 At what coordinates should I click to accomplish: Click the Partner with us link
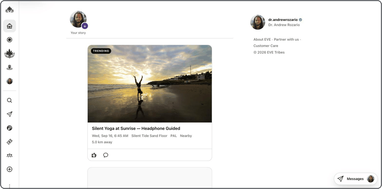click(286, 39)
